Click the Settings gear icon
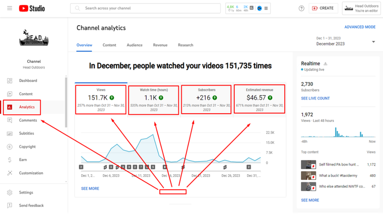 tap(10, 192)
